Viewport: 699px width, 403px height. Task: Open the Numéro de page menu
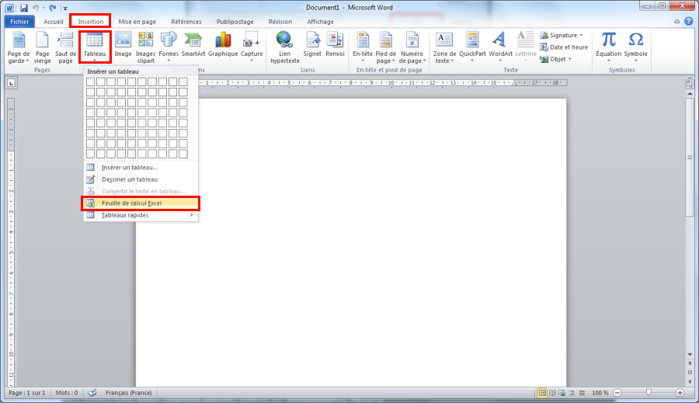412,47
